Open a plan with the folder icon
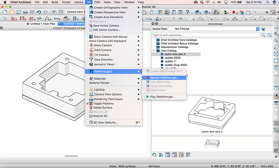 (x=12, y=12)
